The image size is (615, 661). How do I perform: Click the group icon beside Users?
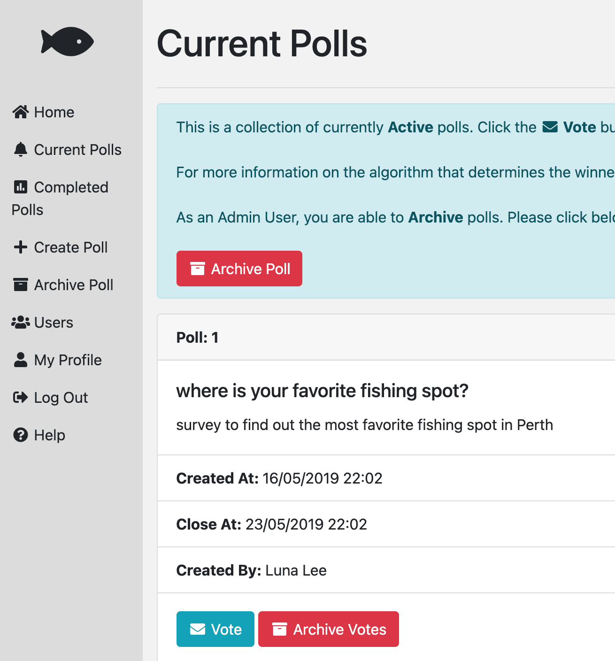point(21,322)
